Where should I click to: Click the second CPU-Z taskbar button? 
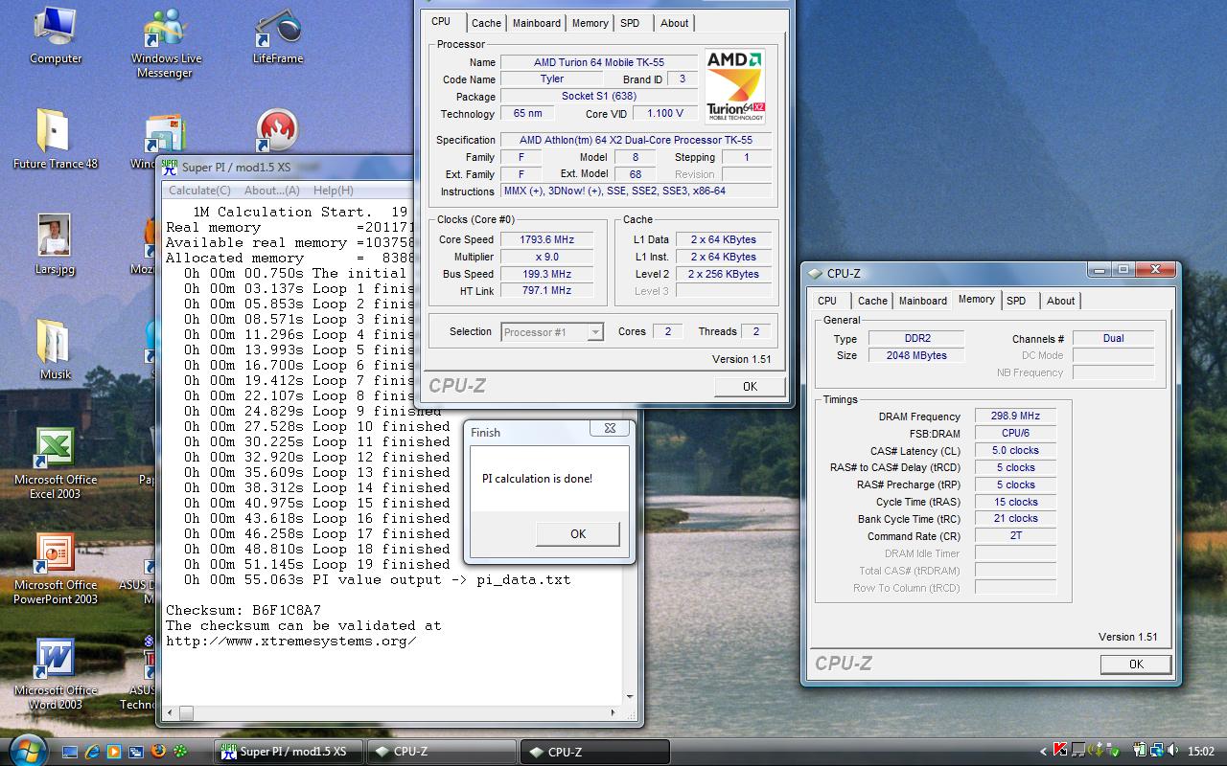click(594, 752)
